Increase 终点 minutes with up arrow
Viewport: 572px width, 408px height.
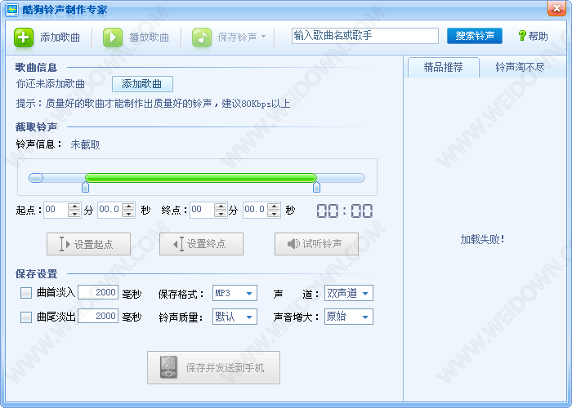click(221, 206)
